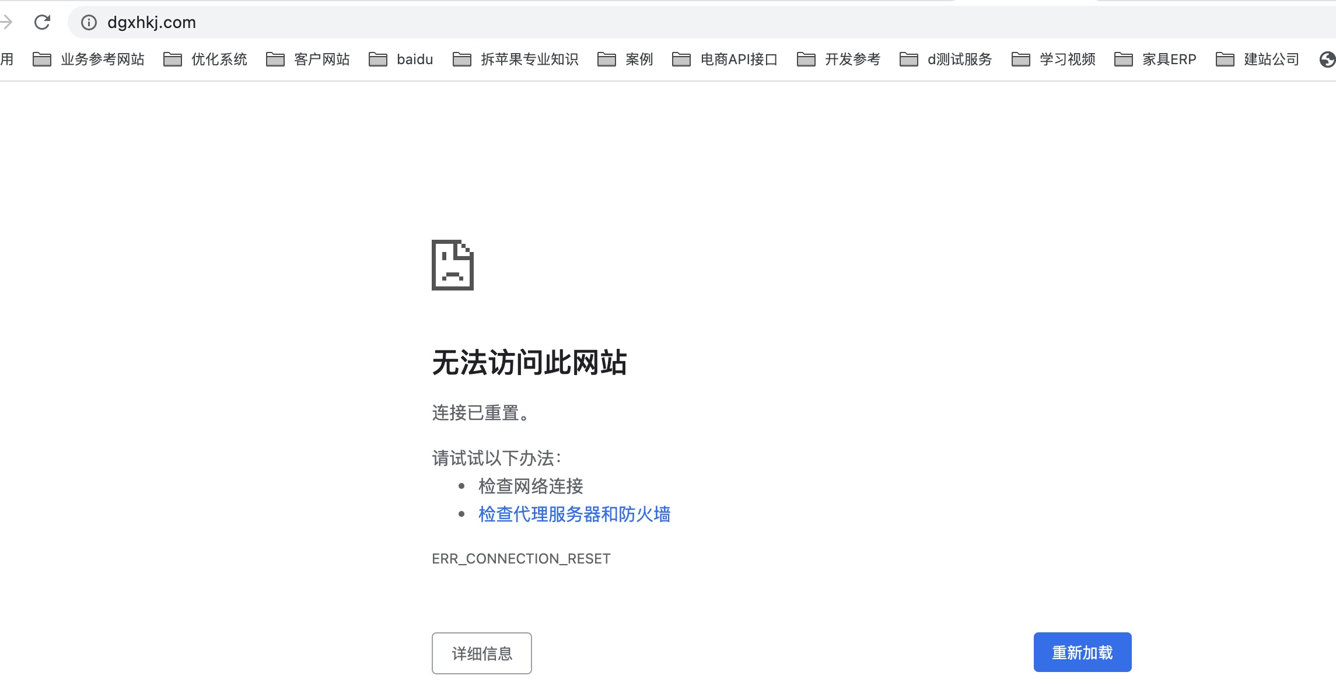Screen dimensions: 1336x686
Task: Click the 重新加载 button
Action: click(x=1082, y=652)
